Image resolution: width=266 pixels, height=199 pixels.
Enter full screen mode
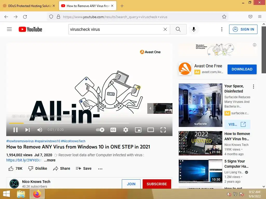[163, 130]
